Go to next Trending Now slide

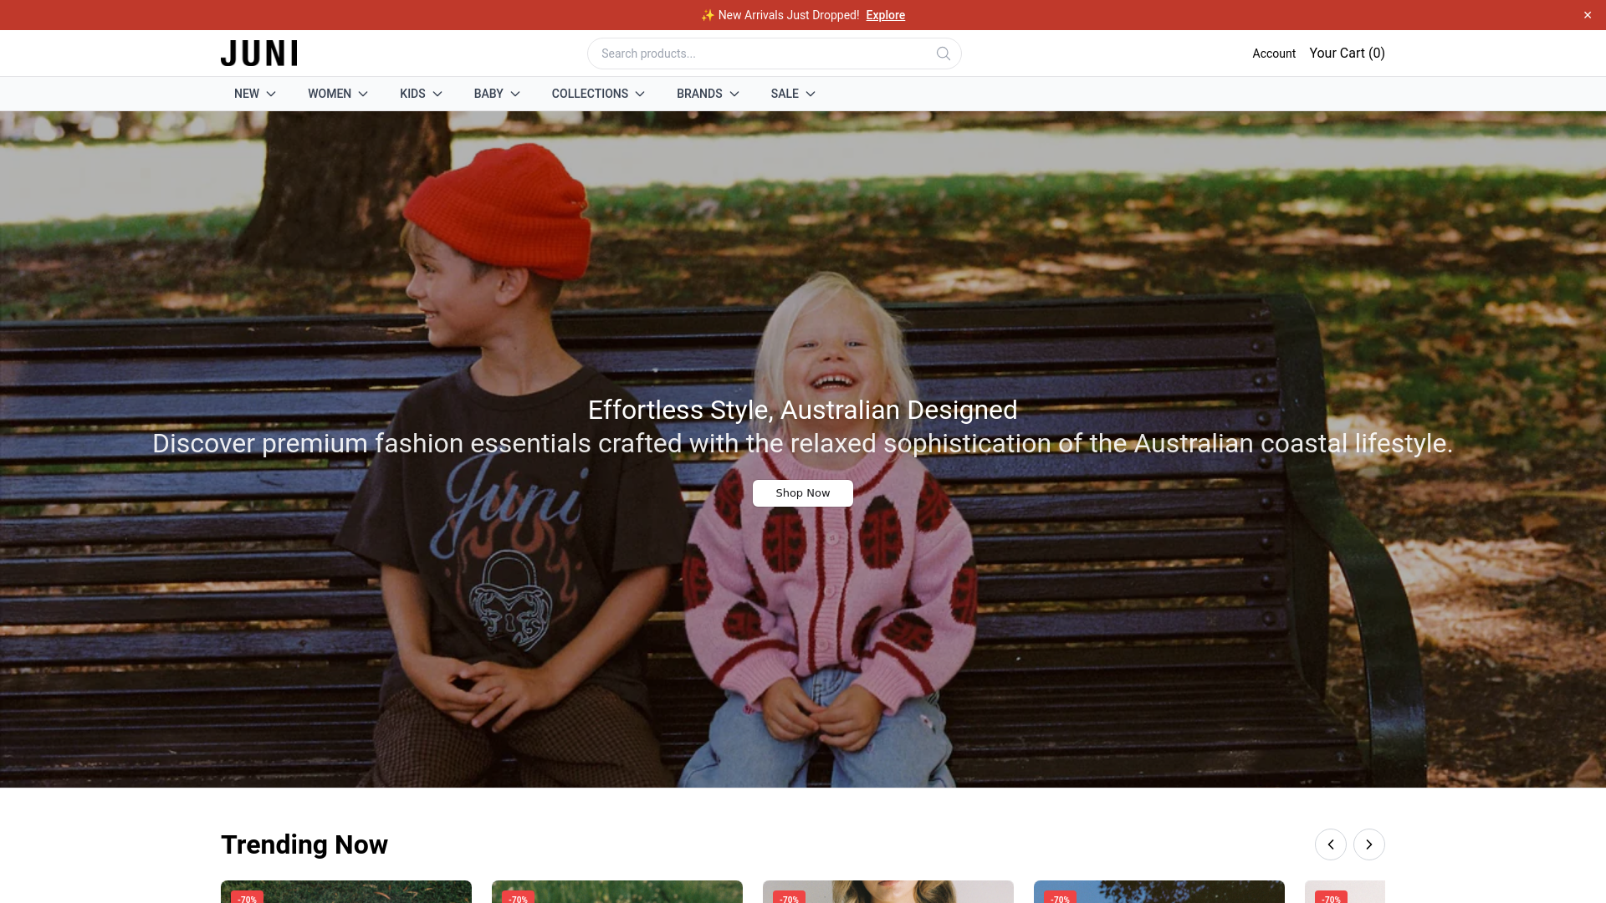pos(1368,844)
